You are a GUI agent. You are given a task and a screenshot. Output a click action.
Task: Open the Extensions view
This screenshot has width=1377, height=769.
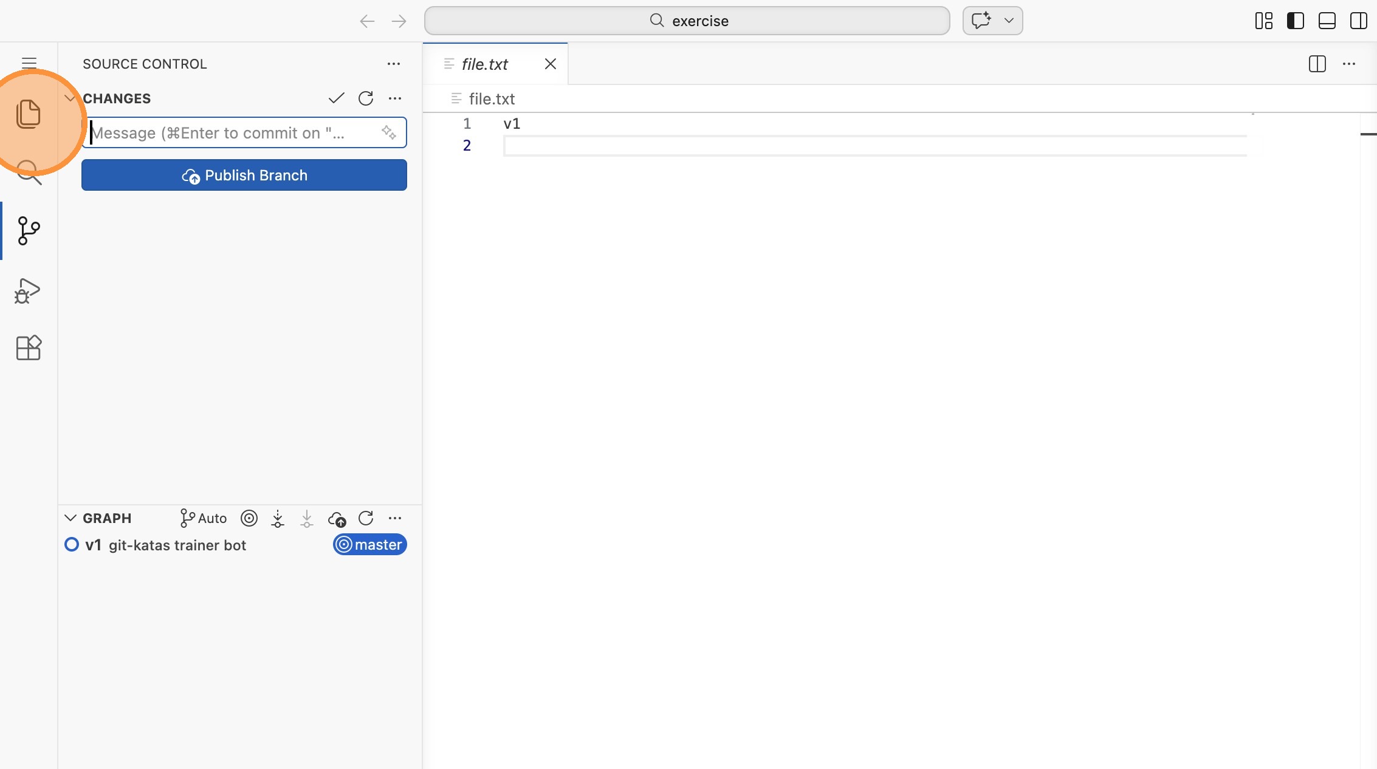pos(28,348)
